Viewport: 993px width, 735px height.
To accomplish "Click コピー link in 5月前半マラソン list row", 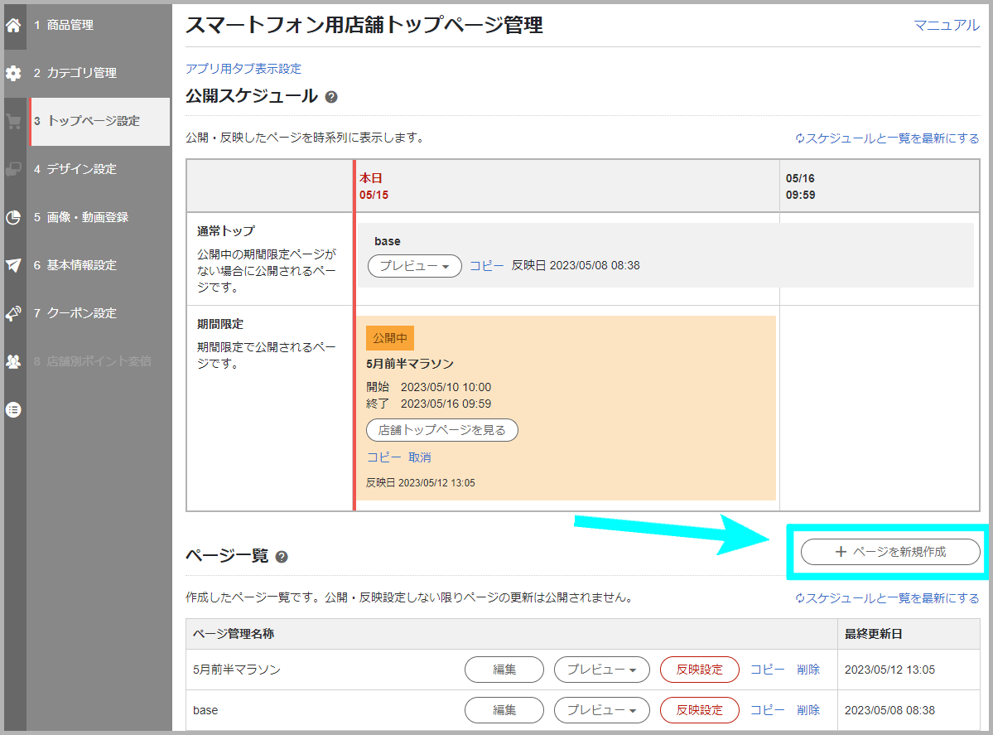I will coord(768,670).
